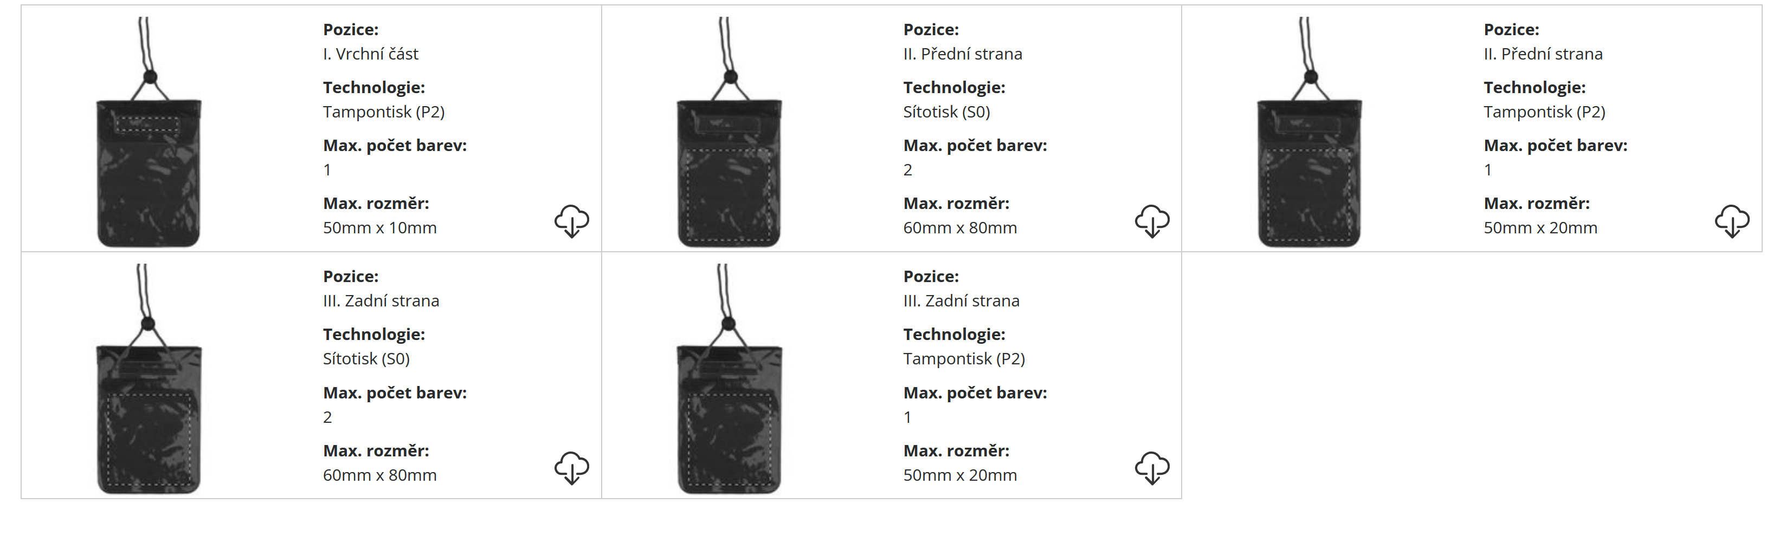Open the Zadní strana Tampontisk pouch image
Image resolution: width=1773 pixels, height=543 pixels.
tap(729, 379)
